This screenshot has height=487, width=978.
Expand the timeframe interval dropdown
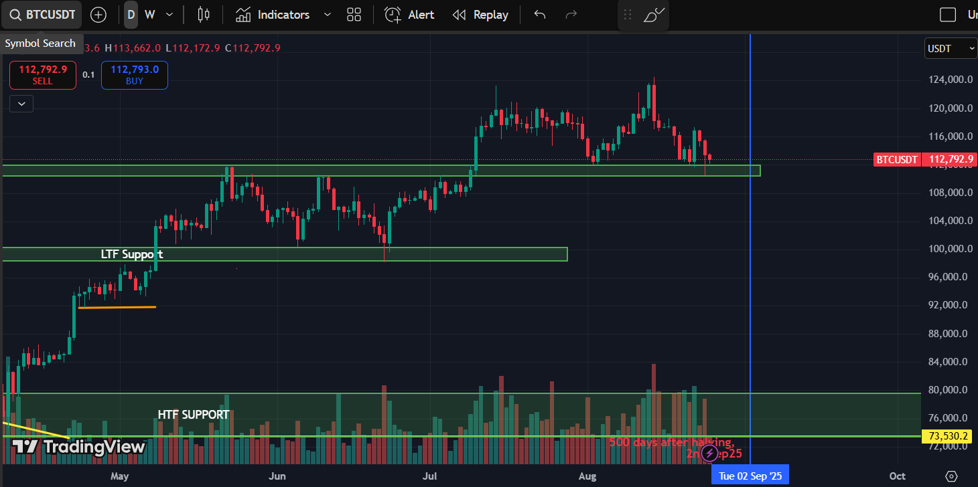169,15
